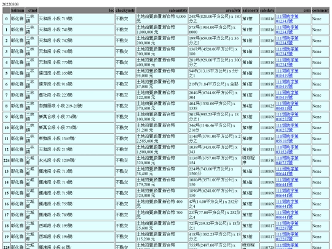Select the area cell 2040坪(6744.00平方公尺)
The width and height of the screenshot is (332, 249).
(x=215, y=95)
